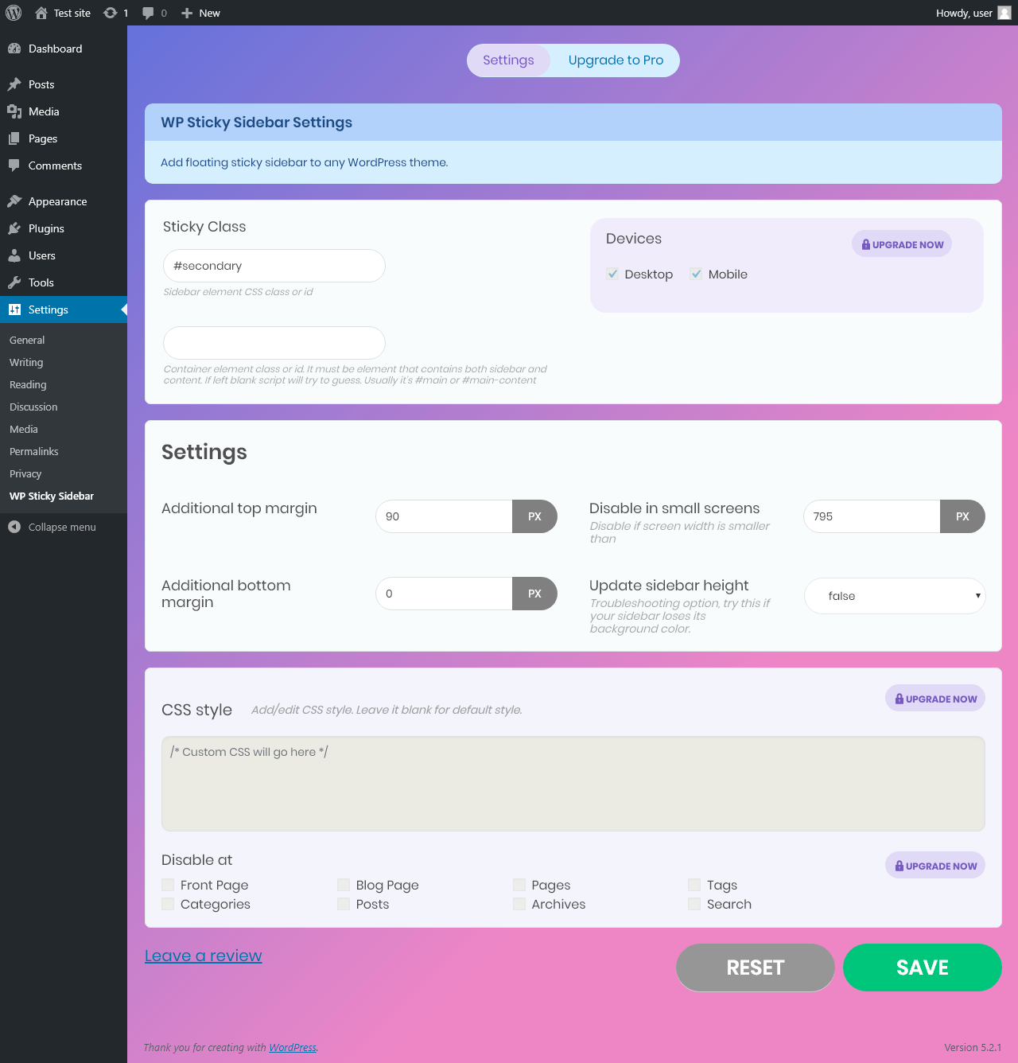Toggle the Desktop devices checkbox

pyautogui.click(x=612, y=274)
